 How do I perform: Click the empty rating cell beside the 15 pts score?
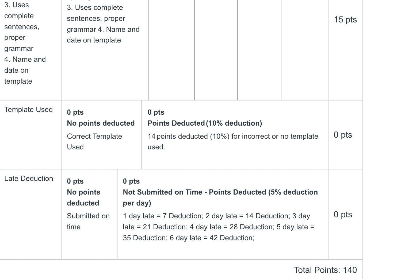click(x=304, y=50)
